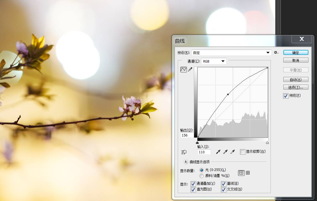Viewport: 317px width, 201px height.
Task: Open the preset options gear menu
Action: (x=276, y=53)
